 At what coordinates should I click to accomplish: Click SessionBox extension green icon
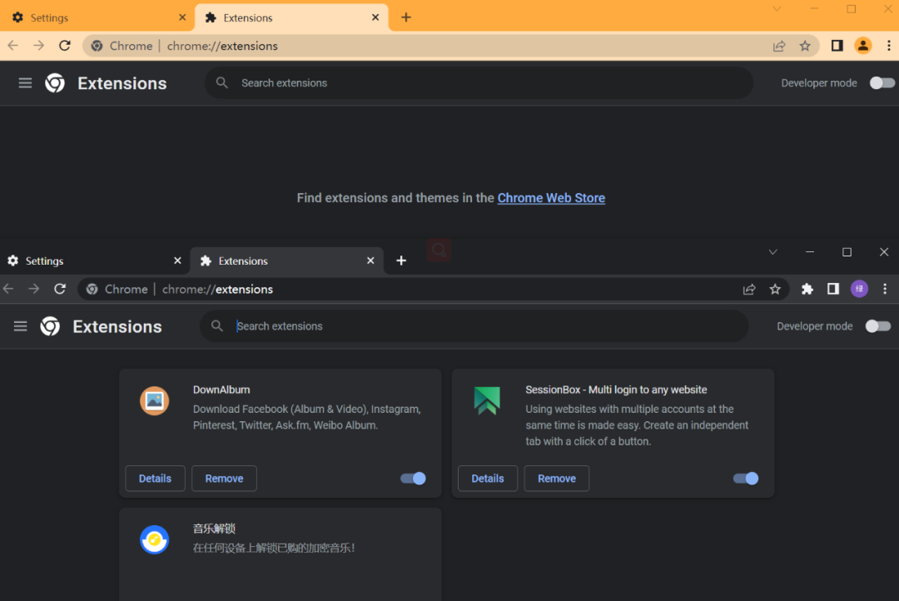[x=487, y=401]
